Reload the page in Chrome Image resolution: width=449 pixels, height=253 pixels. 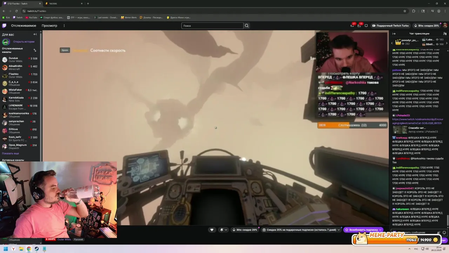coord(16,11)
